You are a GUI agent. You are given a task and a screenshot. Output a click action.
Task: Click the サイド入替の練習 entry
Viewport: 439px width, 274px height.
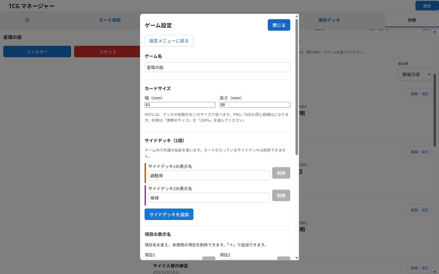point(170,265)
